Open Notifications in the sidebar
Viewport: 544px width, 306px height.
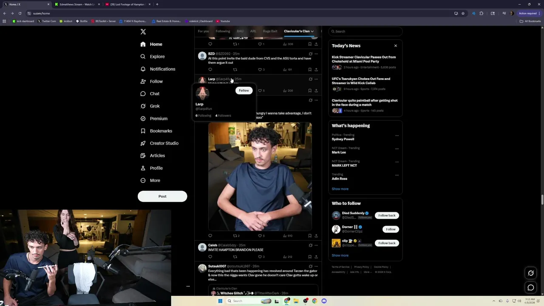coord(158,69)
